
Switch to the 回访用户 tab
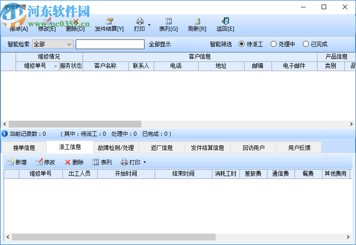pyautogui.click(x=254, y=148)
